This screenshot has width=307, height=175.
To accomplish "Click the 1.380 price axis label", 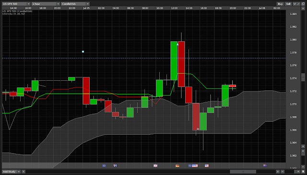I will [x=293, y=40].
